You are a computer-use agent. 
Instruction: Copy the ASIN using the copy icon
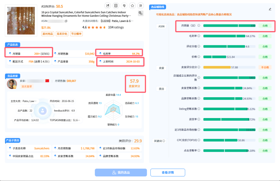(x=66, y=21)
